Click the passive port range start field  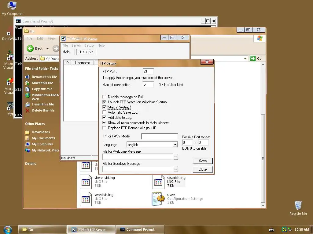187,143
